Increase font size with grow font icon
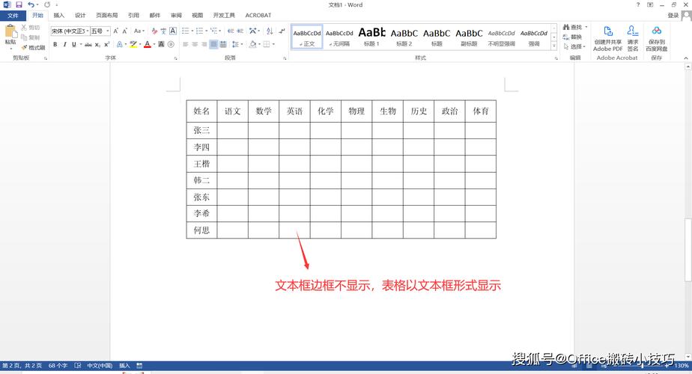 [x=115, y=31]
